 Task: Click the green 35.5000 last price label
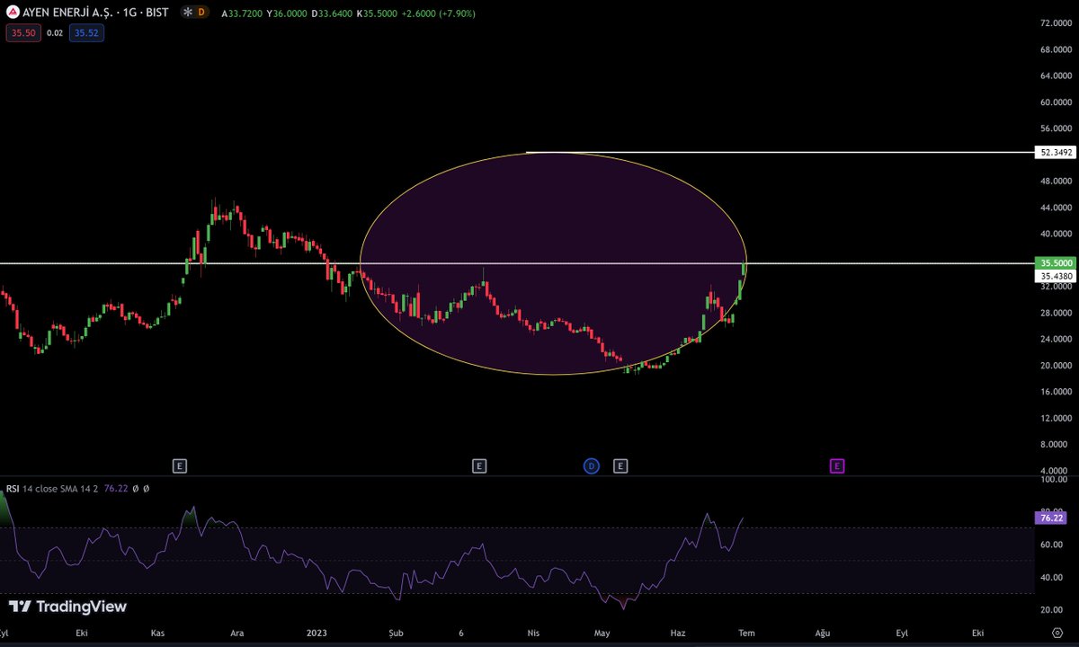click(x=1057, y=262)
